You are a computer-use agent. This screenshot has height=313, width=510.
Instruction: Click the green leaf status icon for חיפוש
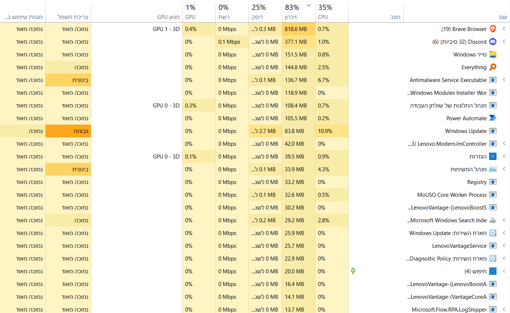pos(353,271)
